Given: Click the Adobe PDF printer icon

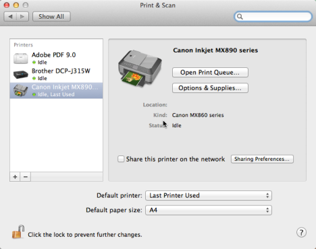Looking at the screenshot, I should [x=21, y=58].
